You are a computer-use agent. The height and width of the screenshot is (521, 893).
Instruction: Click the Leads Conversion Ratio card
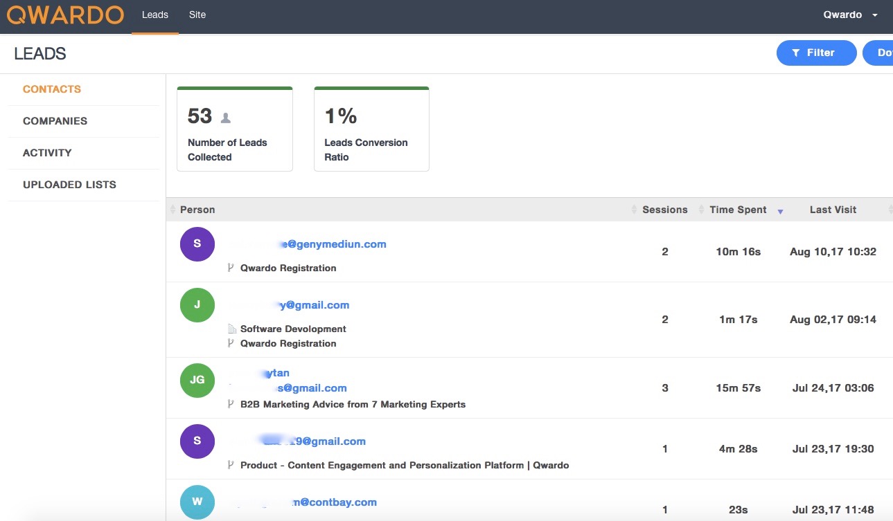point(371,129)
